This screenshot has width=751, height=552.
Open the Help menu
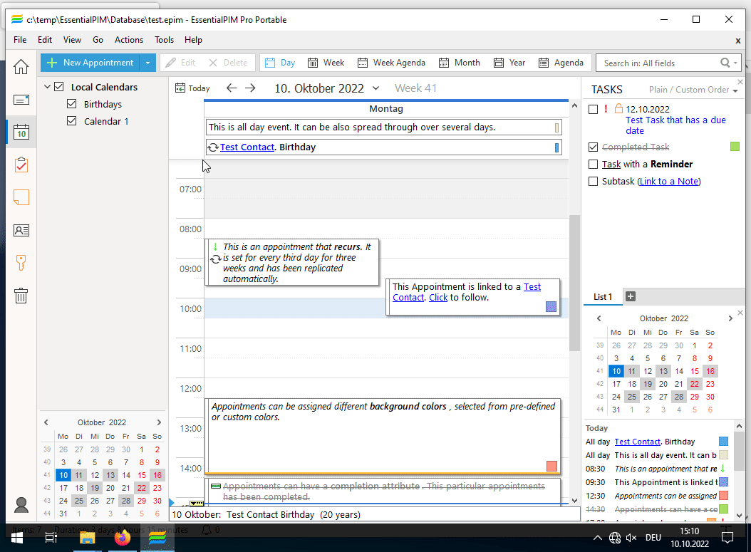point(193,40)
